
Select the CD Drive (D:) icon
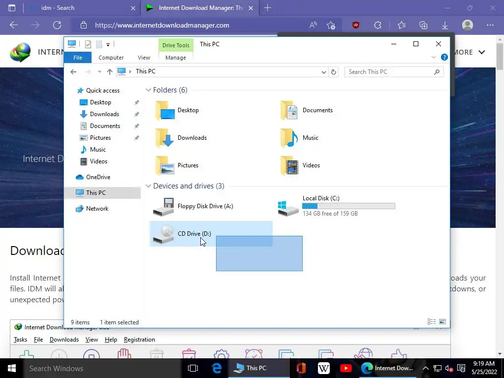(163, 234)
